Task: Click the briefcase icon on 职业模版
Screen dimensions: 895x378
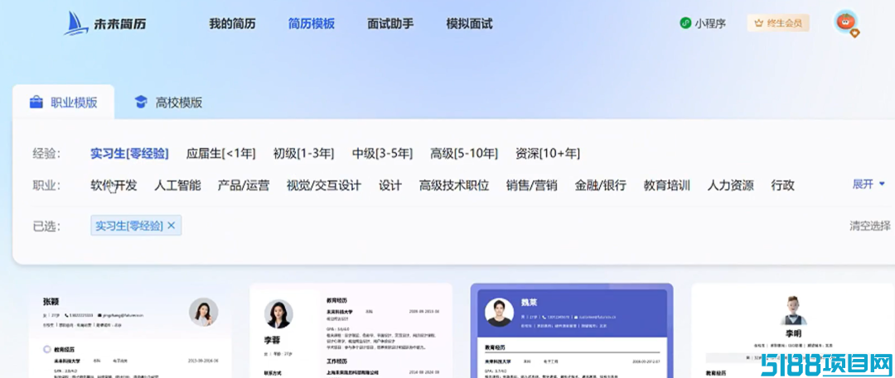Action: 36,103
